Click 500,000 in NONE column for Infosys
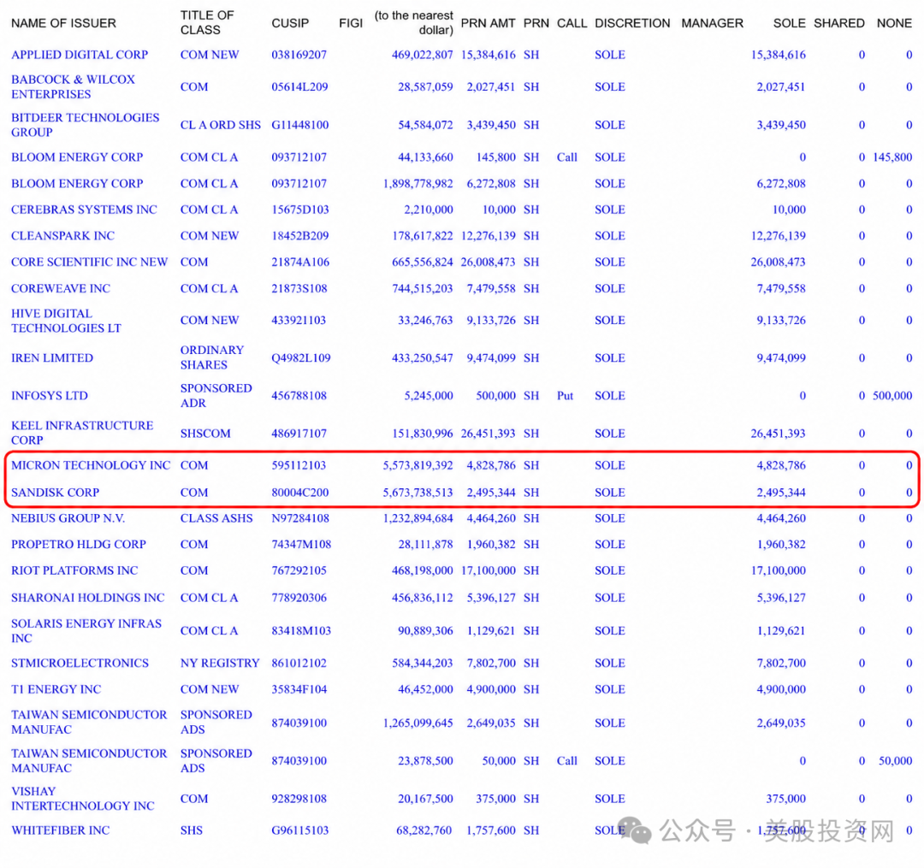The width and height of the screenshot is (924, 868). coord(892,396)
